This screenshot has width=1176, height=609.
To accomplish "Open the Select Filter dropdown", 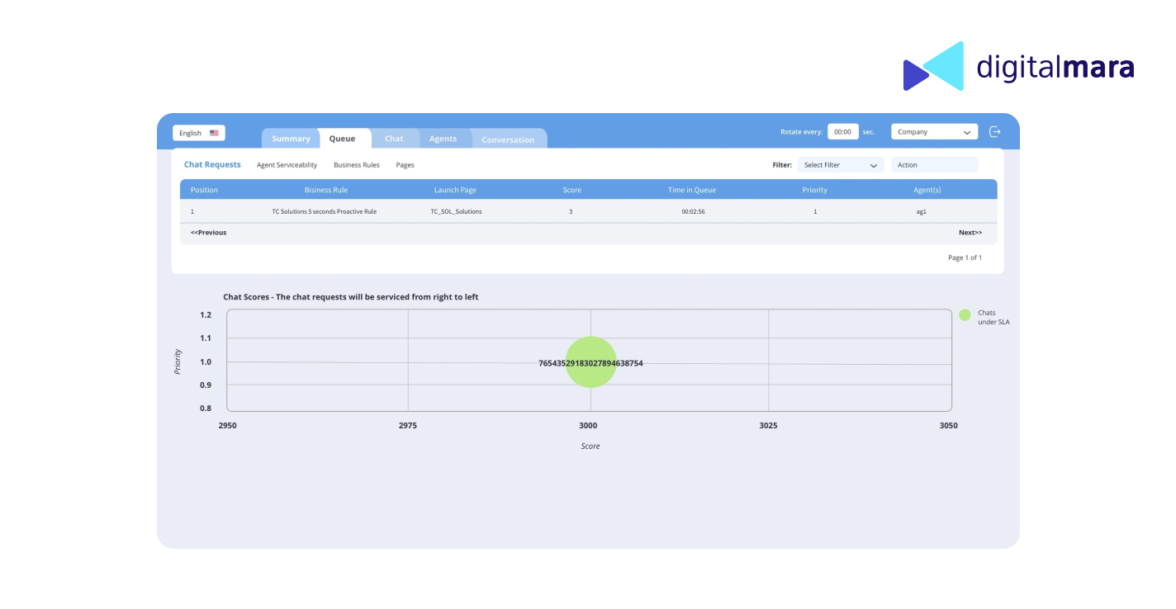I will [840, 165].
